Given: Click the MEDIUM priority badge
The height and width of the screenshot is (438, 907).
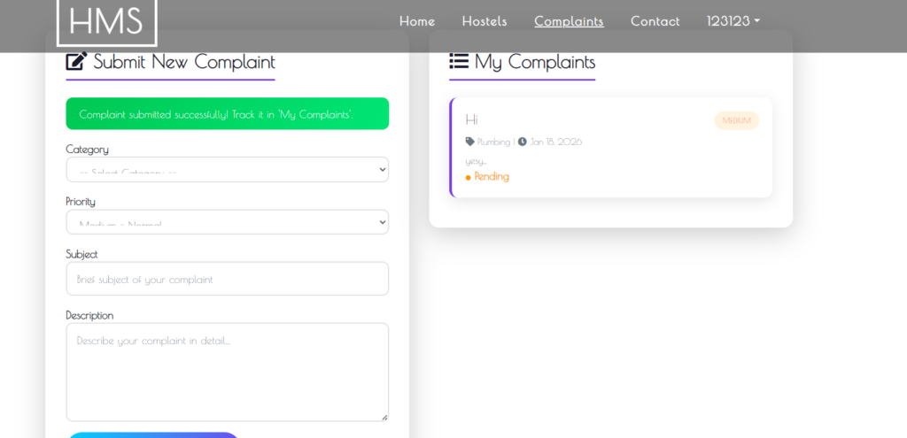Looking at the screenshot, I should pyautogui.click(x=736, y=120).
